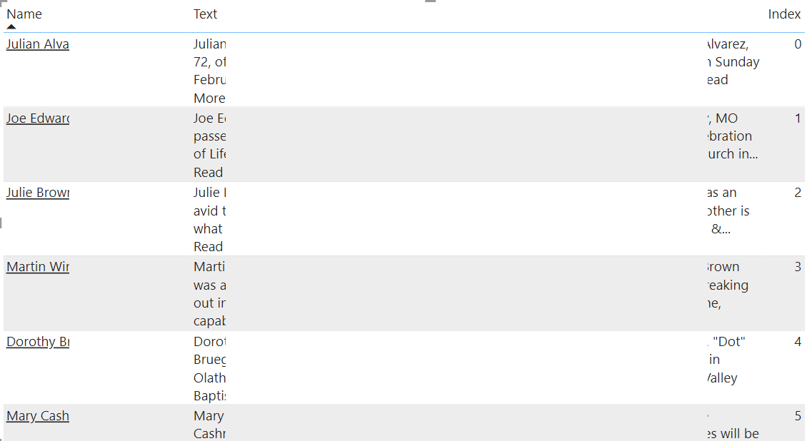
Task: Select the Index cell showing 2
Action: point(798,193)
